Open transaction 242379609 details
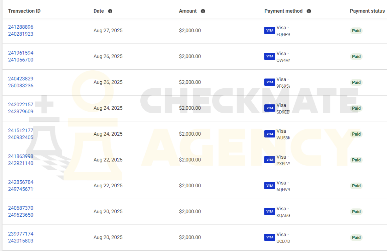 tap(21, 111)
